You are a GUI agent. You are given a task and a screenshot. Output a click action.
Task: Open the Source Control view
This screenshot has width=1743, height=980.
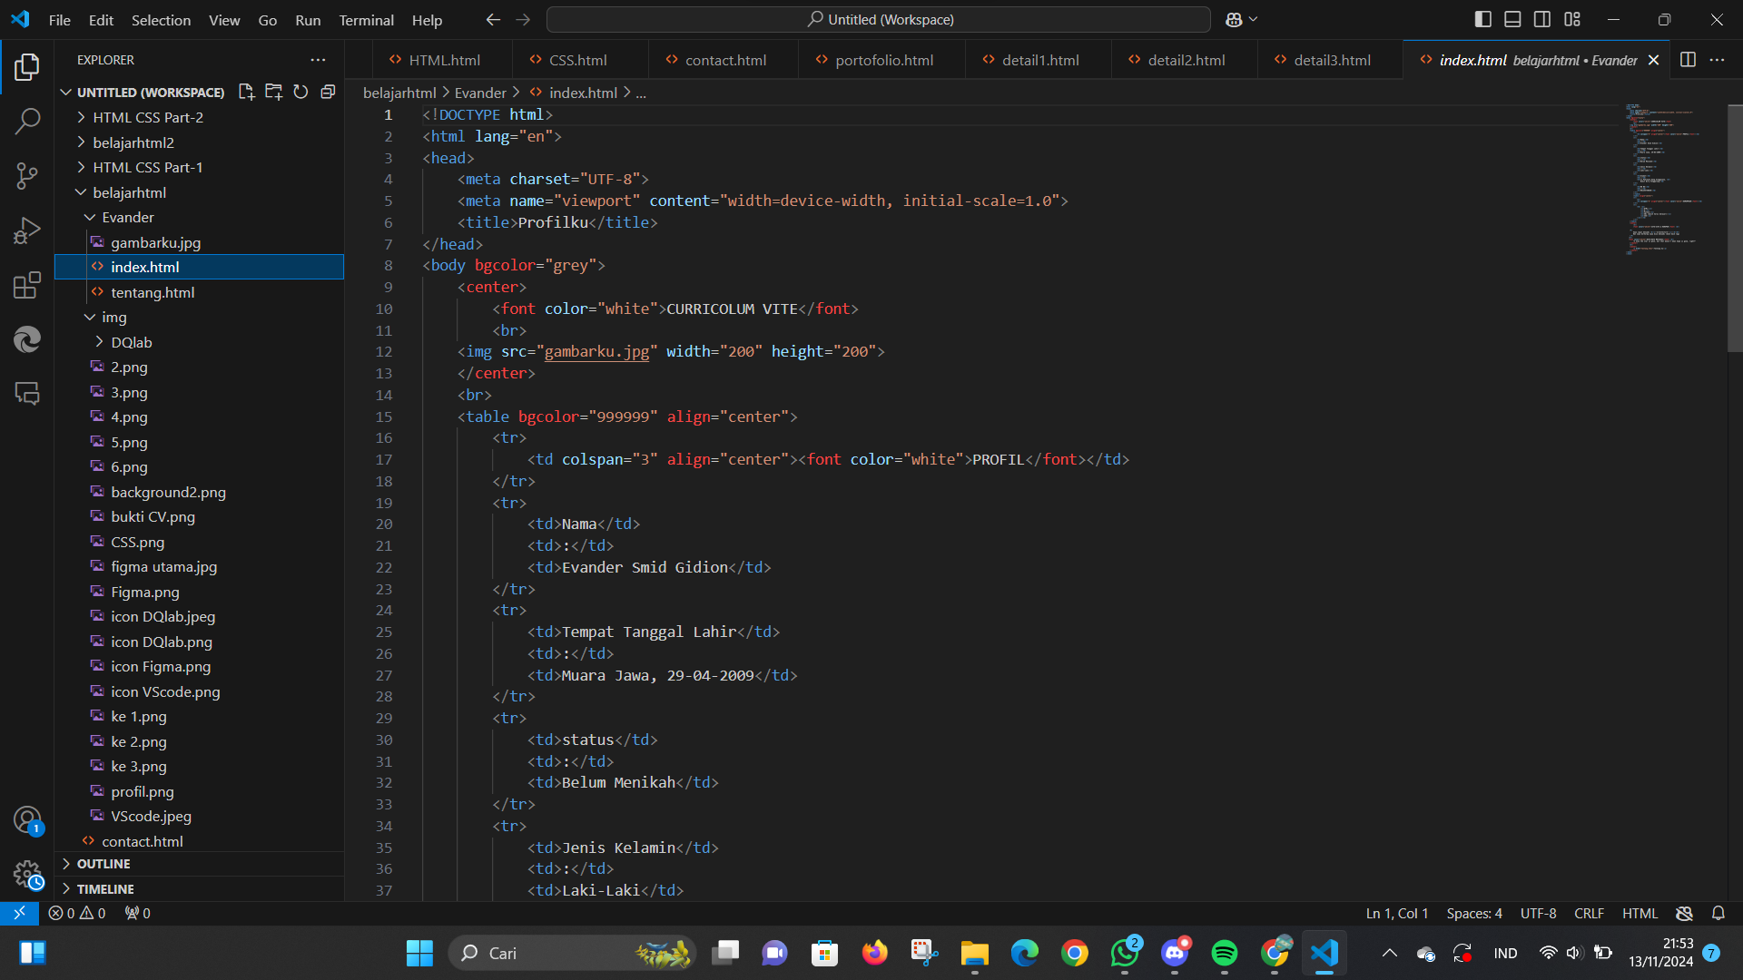pyautogui.click(x=27, y=175)
